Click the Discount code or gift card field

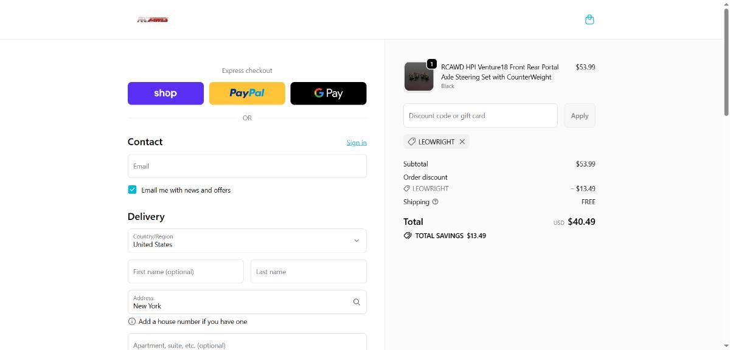click(x=480, y=115)
